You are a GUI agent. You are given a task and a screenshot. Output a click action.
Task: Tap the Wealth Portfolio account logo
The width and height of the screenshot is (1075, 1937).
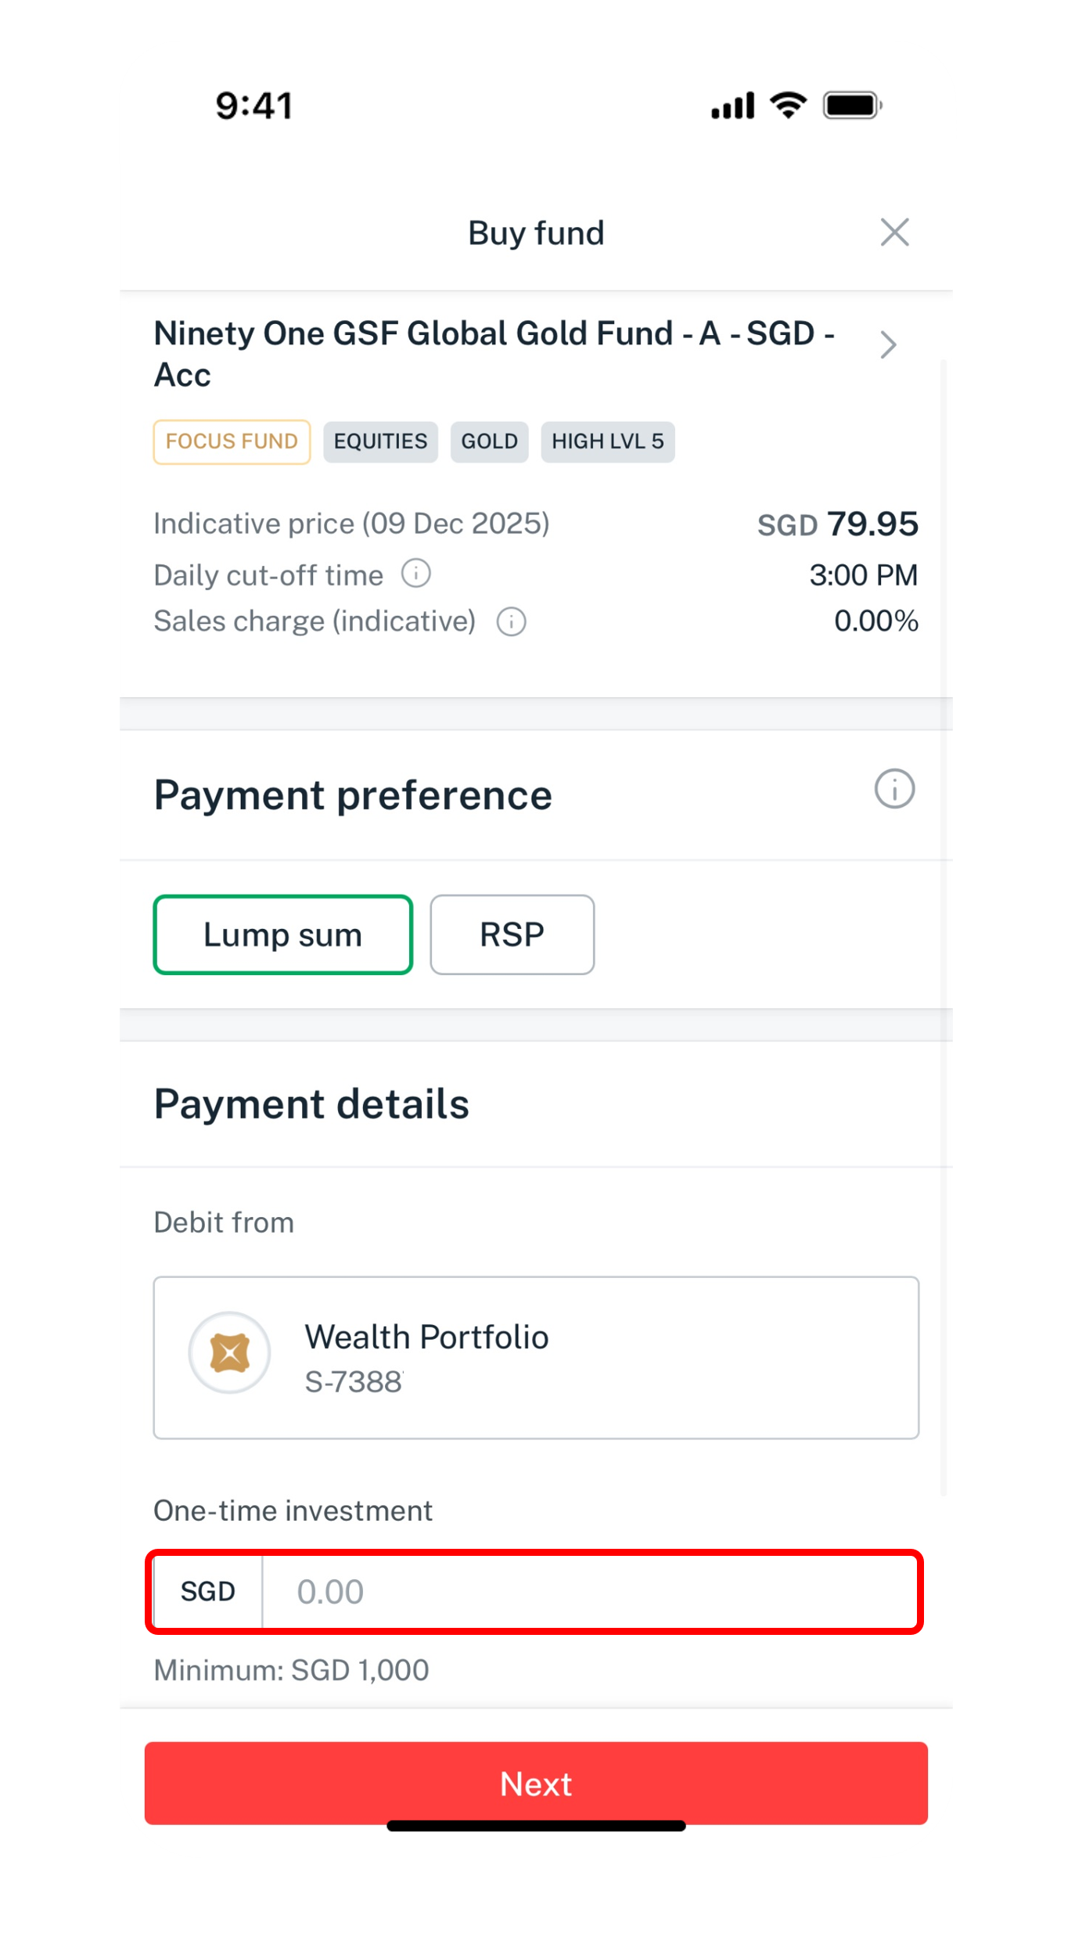click(230, 1352)
